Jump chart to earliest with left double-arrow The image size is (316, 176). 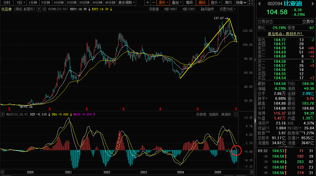pos(2,172)
